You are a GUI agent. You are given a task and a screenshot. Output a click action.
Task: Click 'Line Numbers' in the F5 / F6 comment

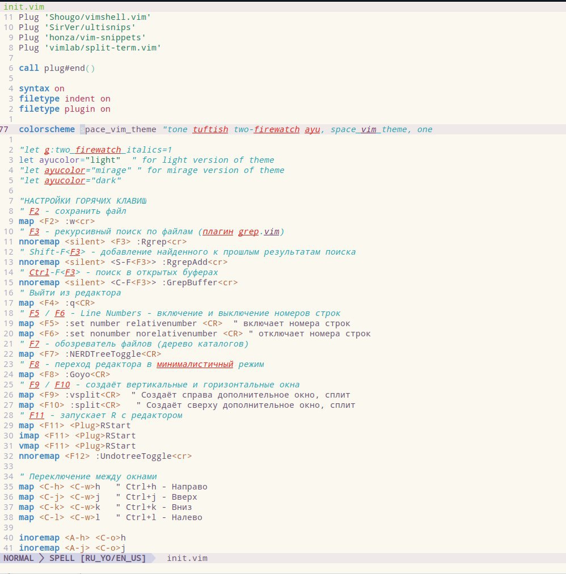[x=111, y=313]
